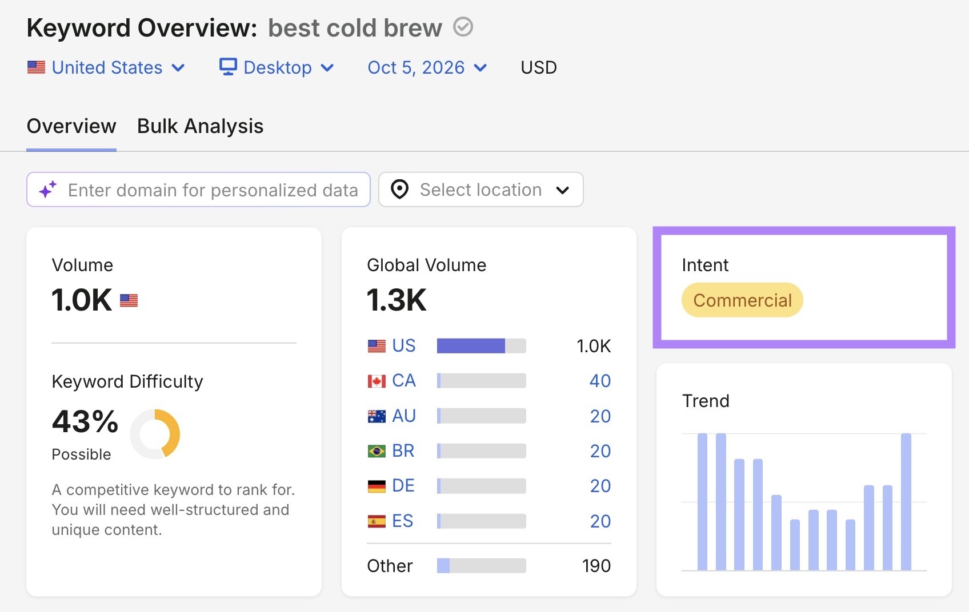Click the Keyword Difficulty heading
Image resolution: width=969 pixels, height=612 pixels.
(127, 381)
